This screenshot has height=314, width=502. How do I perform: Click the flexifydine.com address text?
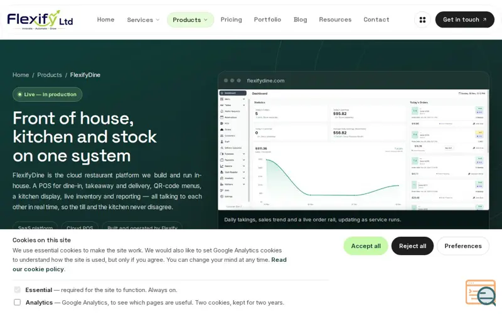[265, 81]
